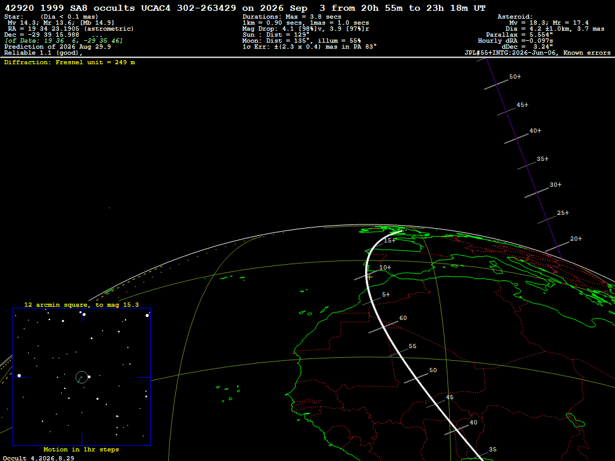This screenshot has height=461, width=615.
Task: Click the Occult version label at bottom
Action: tap(38, 458)
